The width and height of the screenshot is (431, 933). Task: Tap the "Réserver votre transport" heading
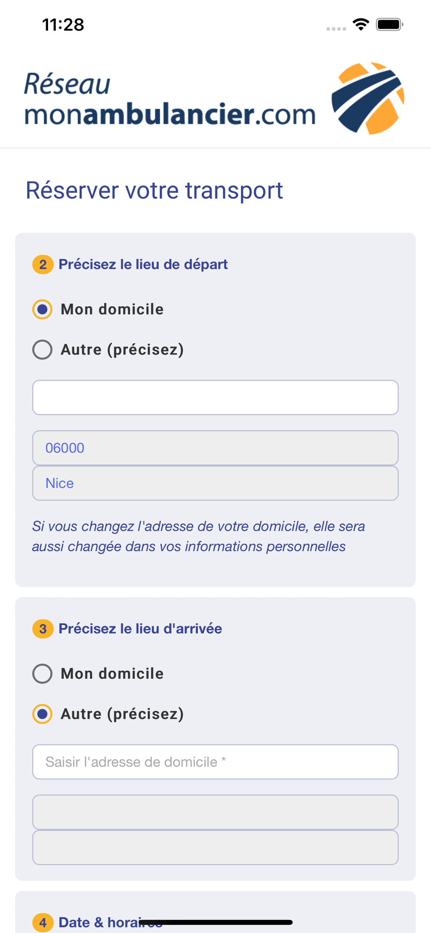point(154,190)
